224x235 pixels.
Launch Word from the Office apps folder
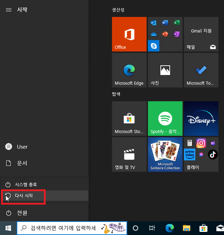pyautogui.click(x=165, y=23)
